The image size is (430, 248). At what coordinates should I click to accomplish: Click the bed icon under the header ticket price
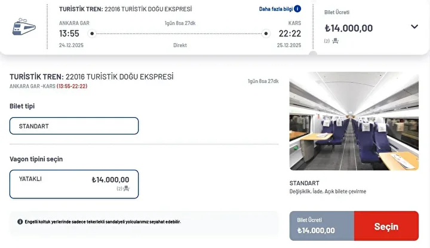[x=335, y=41]
